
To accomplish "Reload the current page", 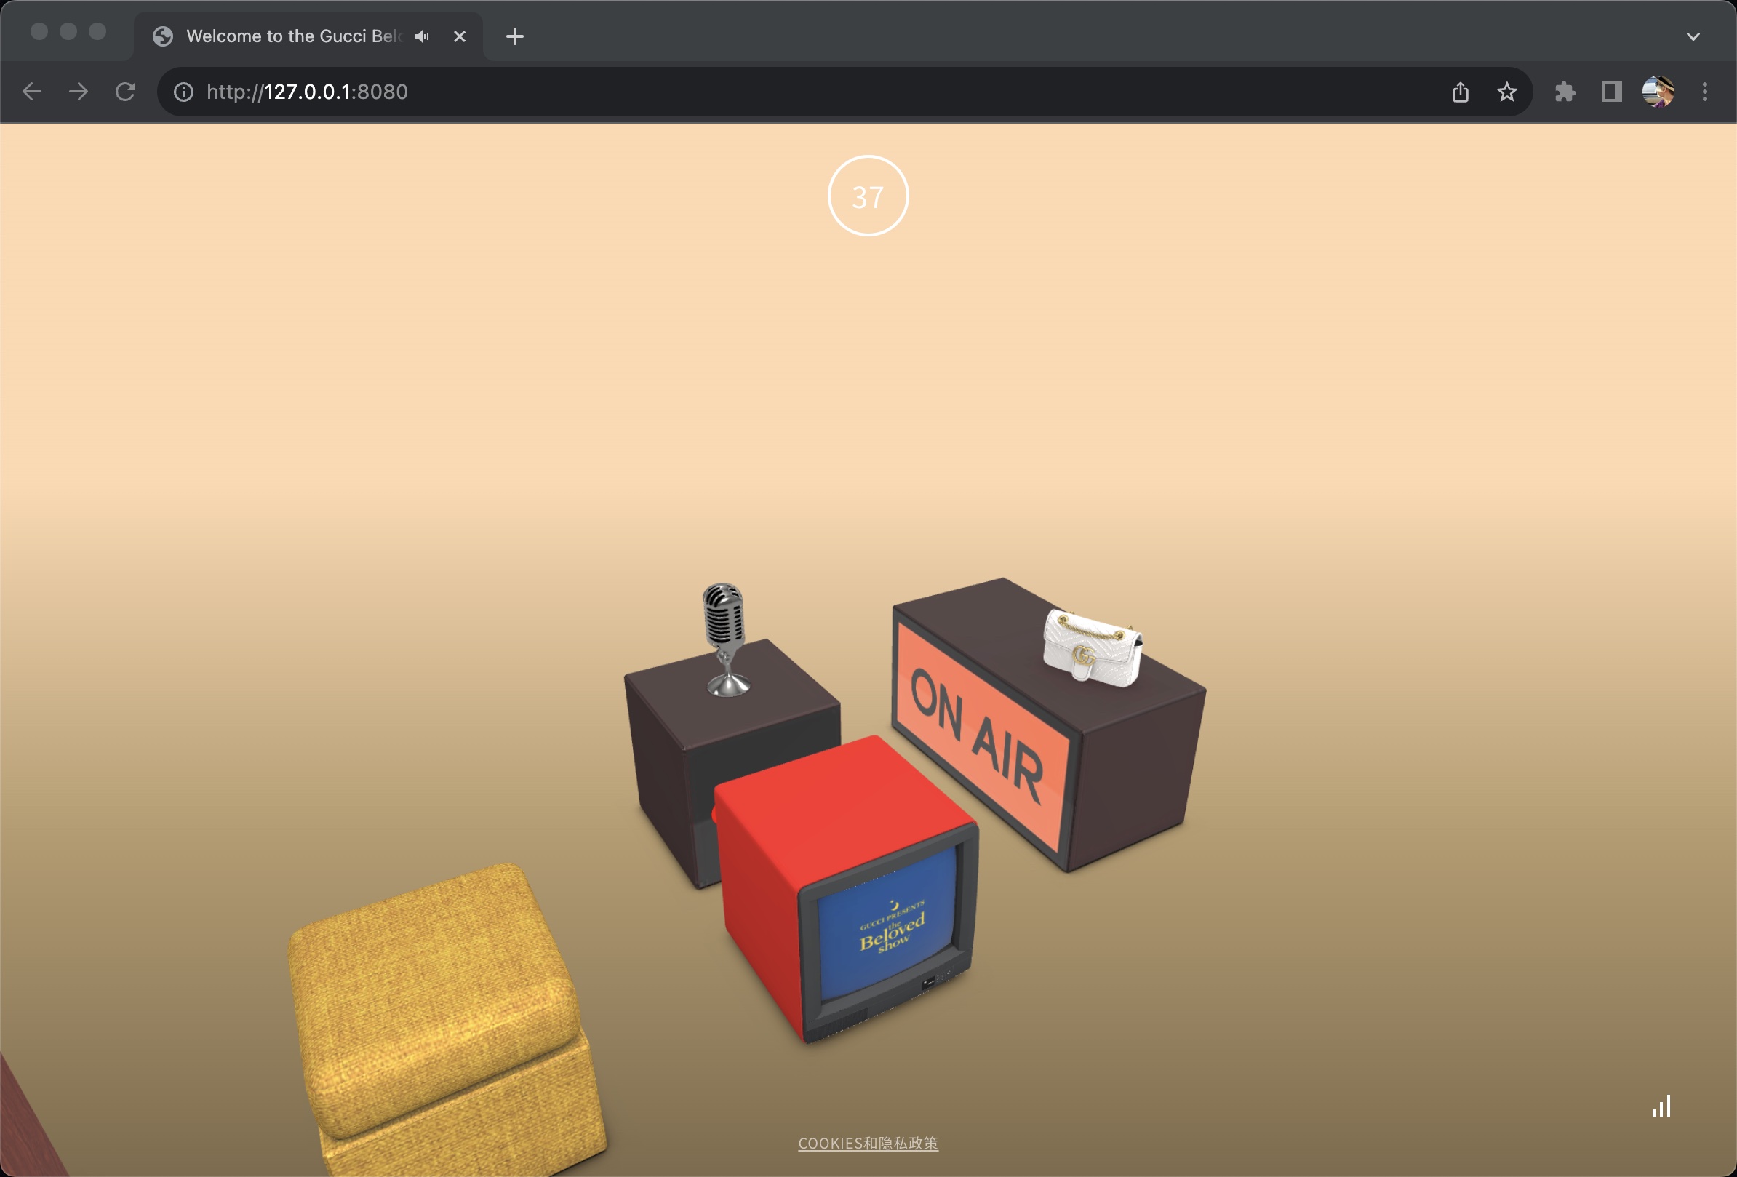I will coord(126,92).
